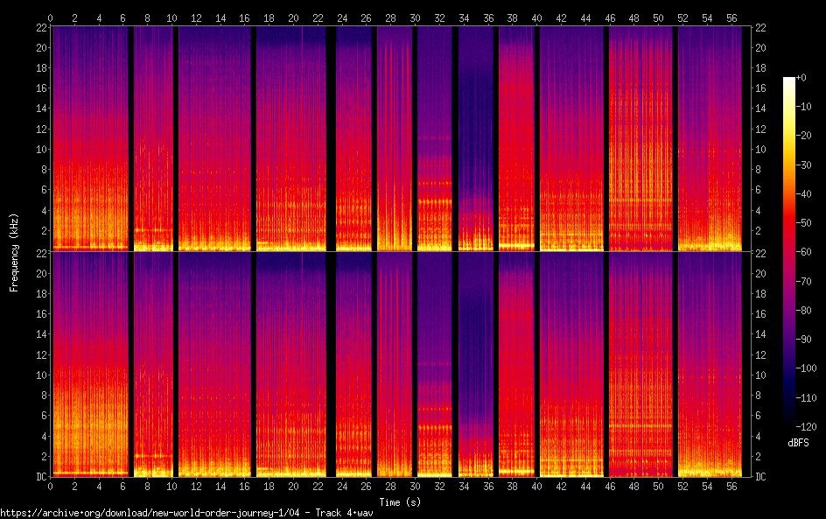Click the 'dBFS' label under color scale

click(797, 443)
